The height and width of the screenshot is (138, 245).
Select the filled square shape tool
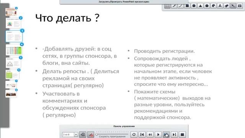pos(187,6)
